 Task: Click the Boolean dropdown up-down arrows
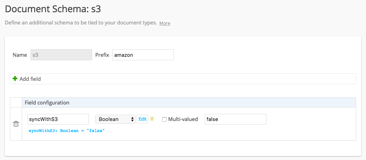(132, 119)
